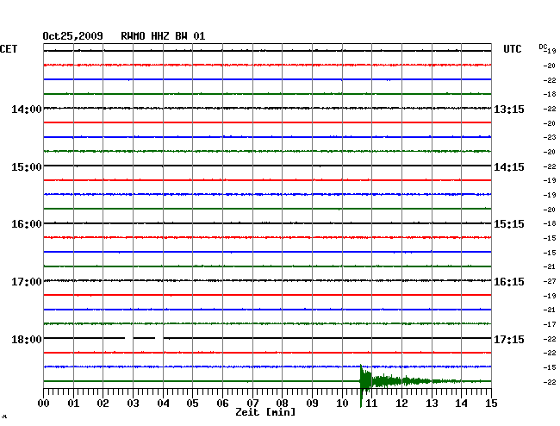Screen dimensions: 560x426
Task: Click the network code "BW" in the title
Action: (181, 36)
